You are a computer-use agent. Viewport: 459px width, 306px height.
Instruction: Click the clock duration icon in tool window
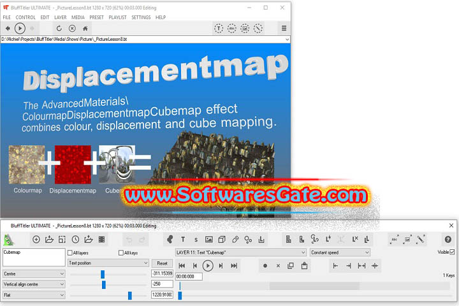(75, 240)
